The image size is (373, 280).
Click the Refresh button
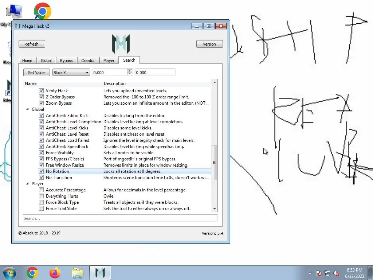tap(32, 44)
